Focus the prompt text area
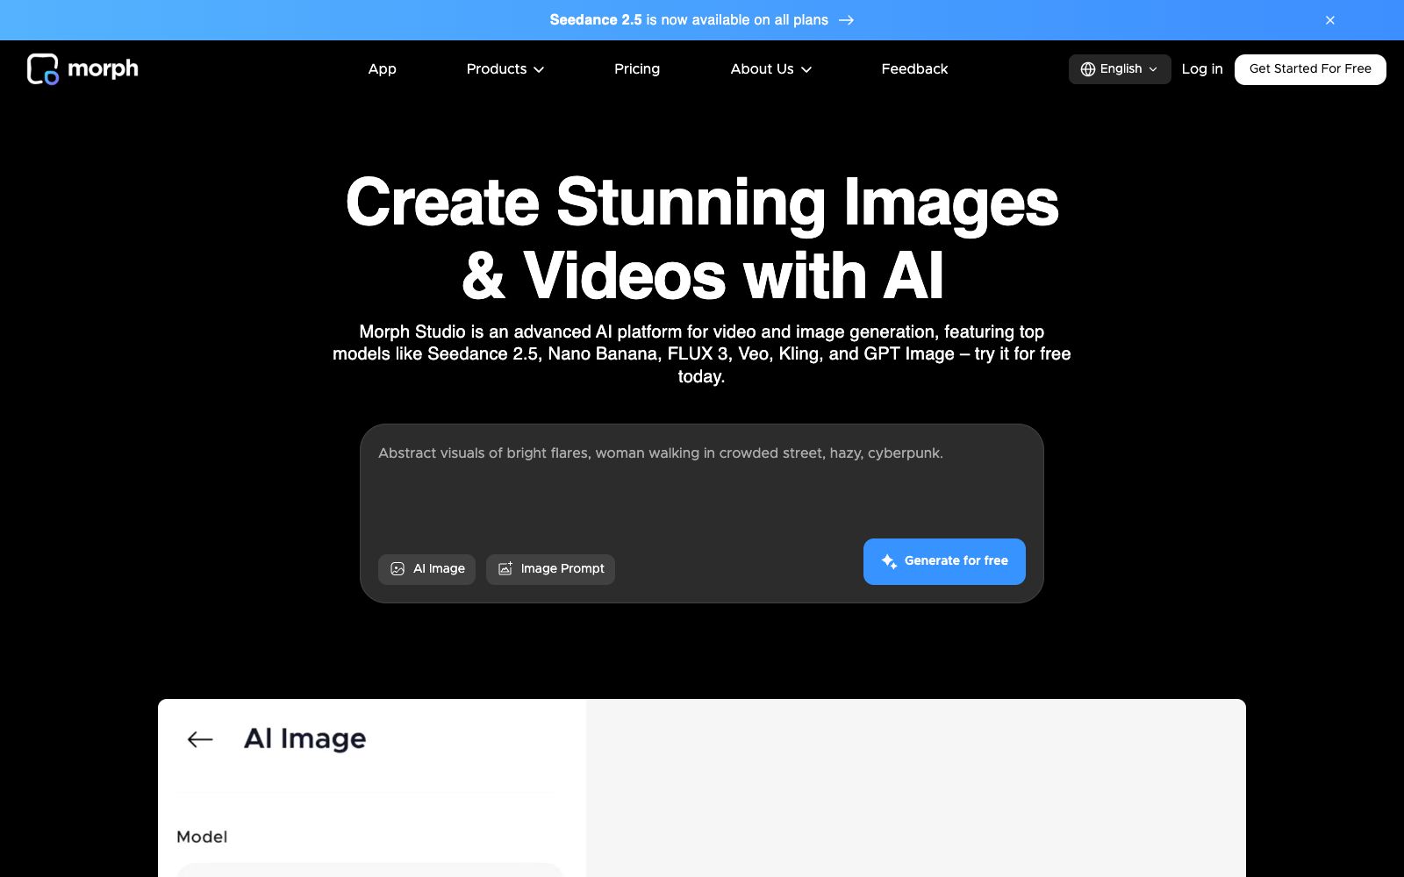Screen dimensions: 1404x877 pos(701,487)
